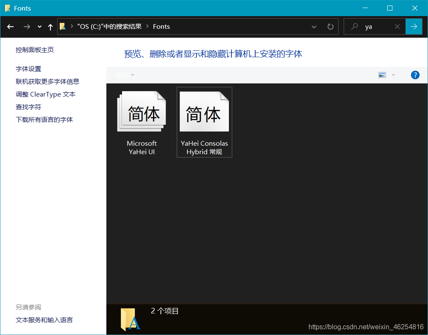Open 字体设置 link
This screenshot has width=428, height=335.
point(28,69)
